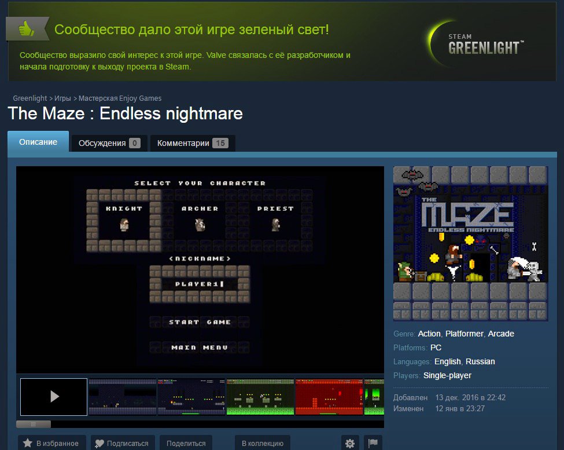Click the Greenlight breadcrumb link
Image resolution: width=564 pixels, height=450 pixels.
pyautogui.click(x=30, y=98)
